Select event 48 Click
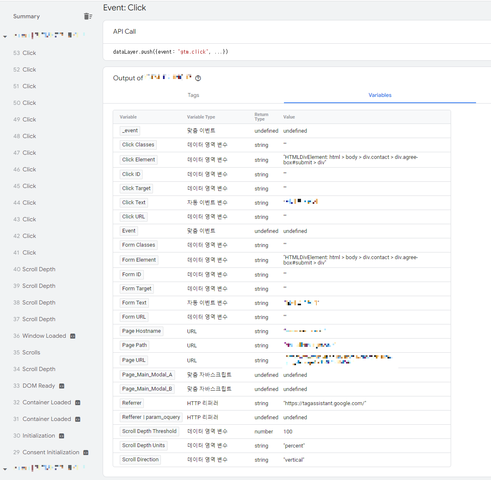Screen dimensions: 491x480 coord(25,136)
